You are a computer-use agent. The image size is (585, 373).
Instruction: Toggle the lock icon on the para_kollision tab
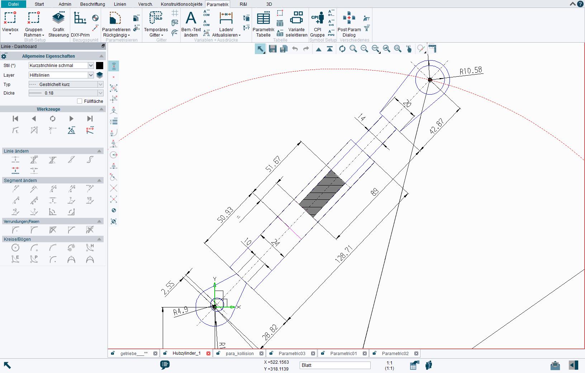(x=218, y=353)
